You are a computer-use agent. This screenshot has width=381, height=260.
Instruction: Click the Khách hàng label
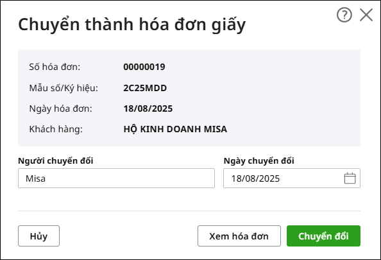(56, 129)
